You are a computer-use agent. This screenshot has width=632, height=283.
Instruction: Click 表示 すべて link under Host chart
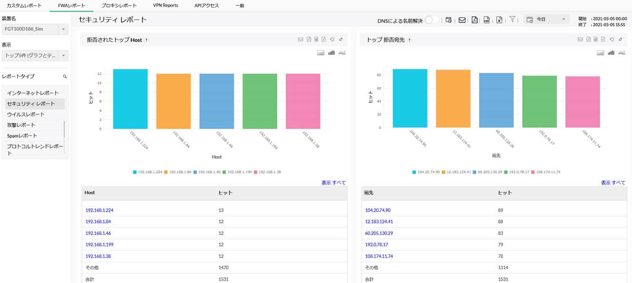tap(333, 183)
